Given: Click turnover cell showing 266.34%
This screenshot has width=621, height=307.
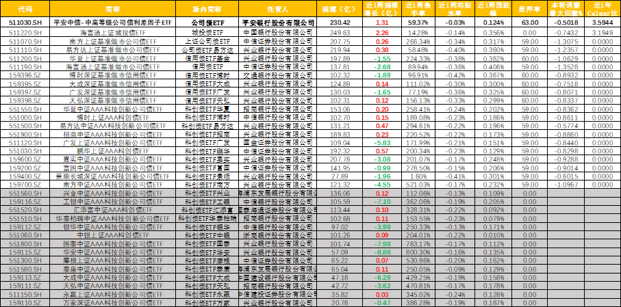Looking at the screenshot, I should (418, 42).
